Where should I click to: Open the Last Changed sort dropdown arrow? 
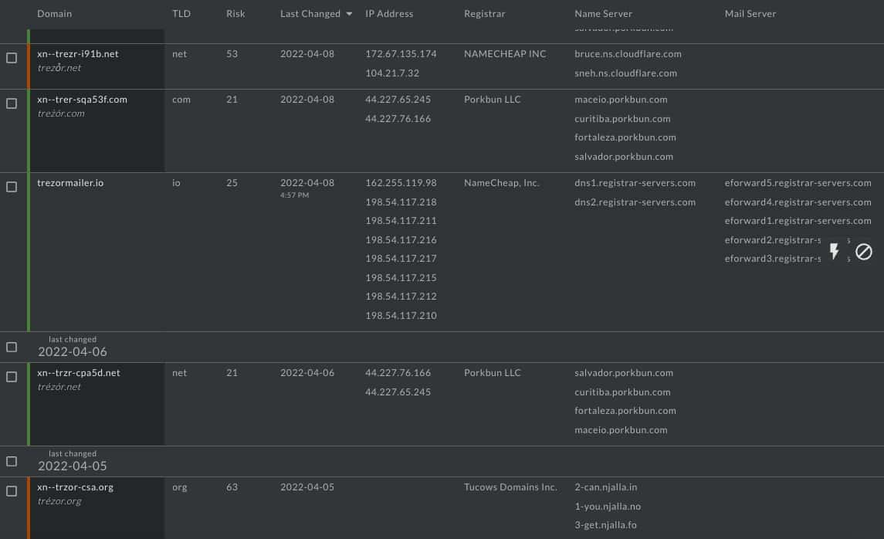coord(349,13)
